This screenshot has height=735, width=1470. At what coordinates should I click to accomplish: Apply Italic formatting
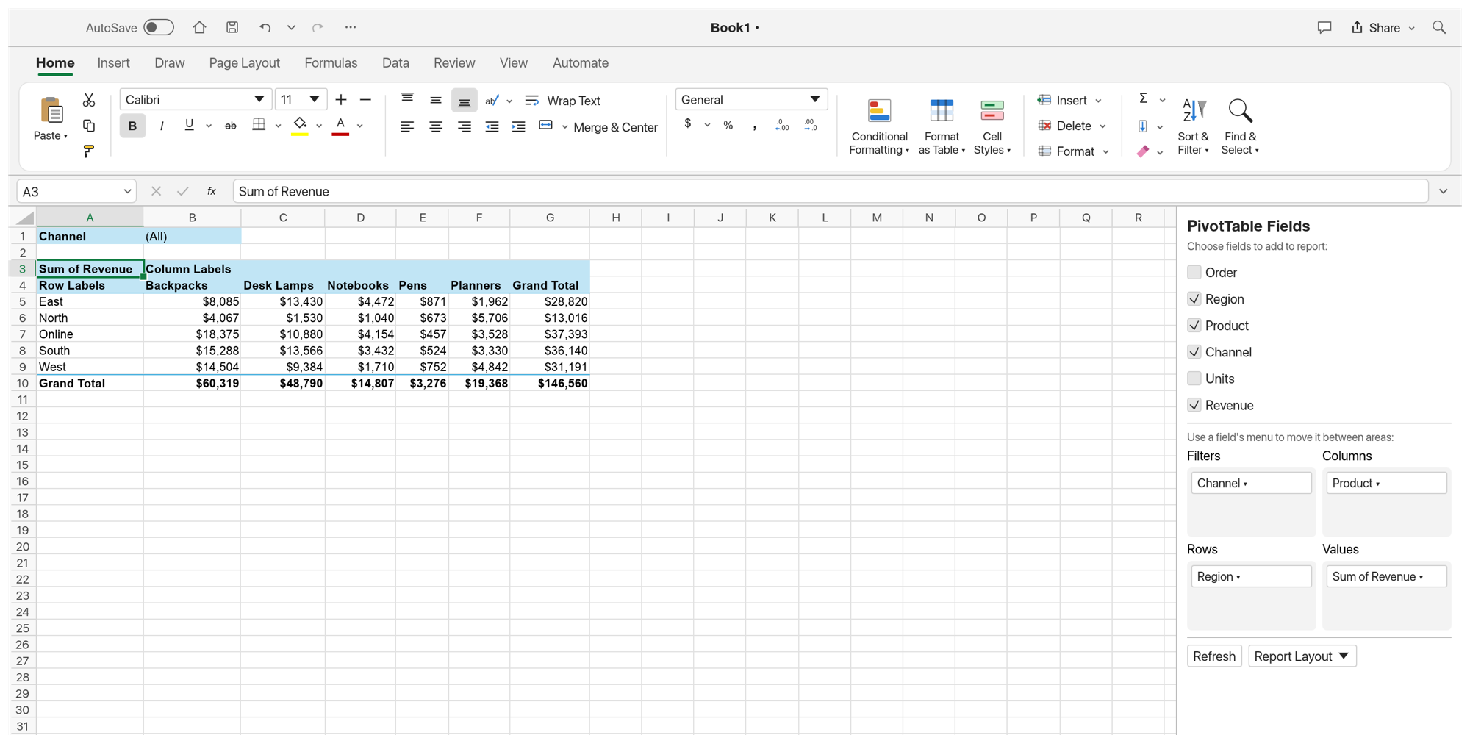pyautogui.click(x=162, y=126)
